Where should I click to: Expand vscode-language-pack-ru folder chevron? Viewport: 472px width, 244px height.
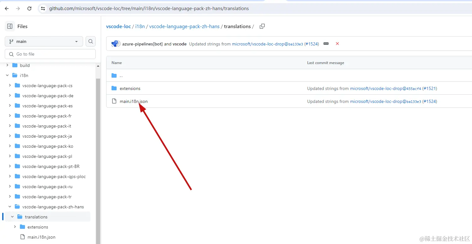[x=10, y=187]
